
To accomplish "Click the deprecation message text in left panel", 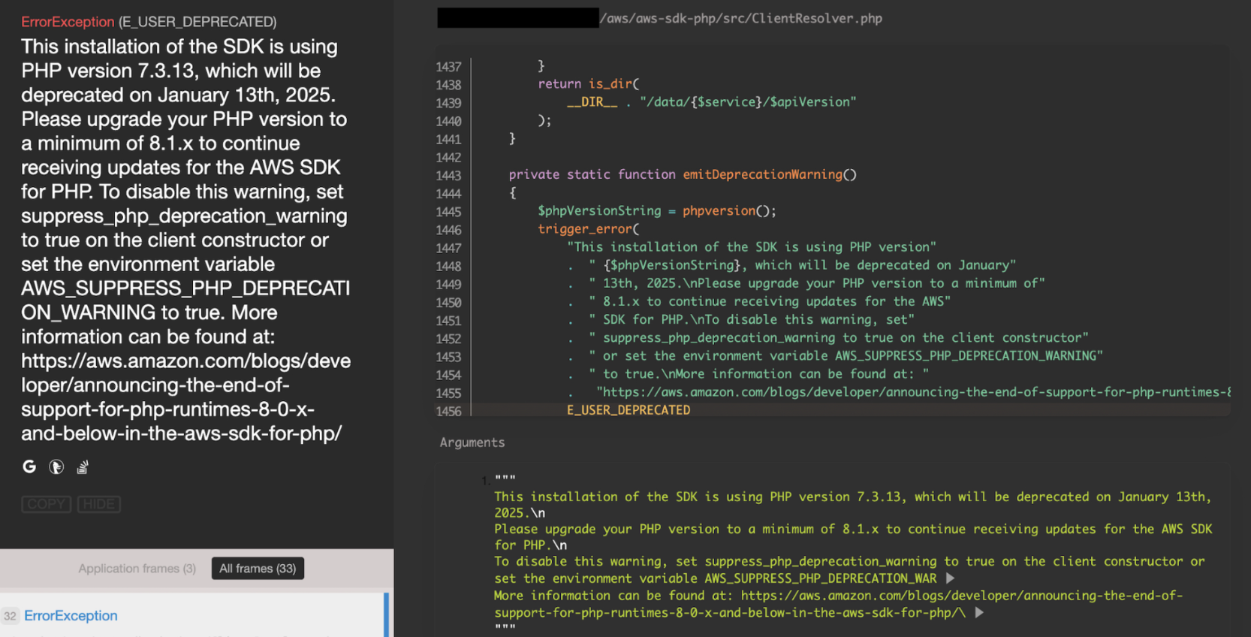I will pyautogui.click(x=185, y=240).
